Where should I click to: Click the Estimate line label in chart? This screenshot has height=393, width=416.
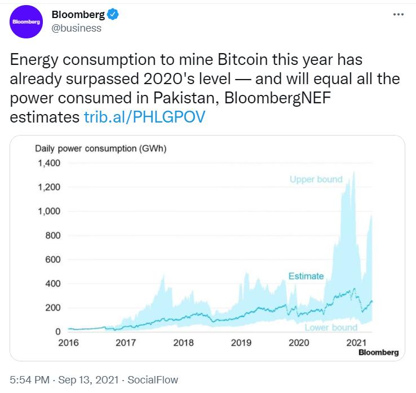(306, 276)
